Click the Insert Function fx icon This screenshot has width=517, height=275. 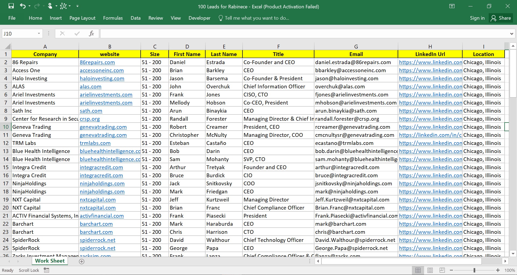point(91,33)
